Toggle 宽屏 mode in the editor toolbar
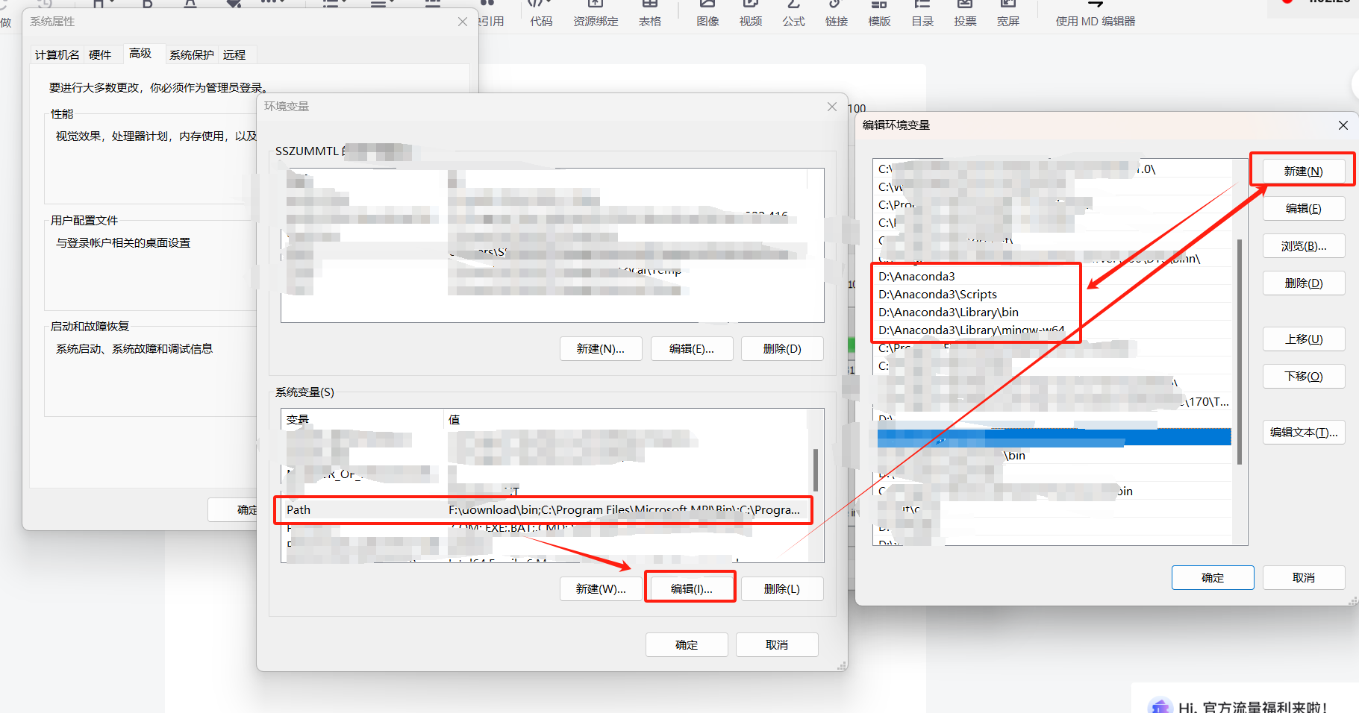Screen dimensions: 1359x713 tap(1007, 13)
